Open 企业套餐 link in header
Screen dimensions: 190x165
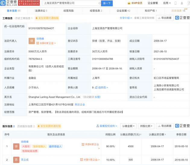point(153,3)
